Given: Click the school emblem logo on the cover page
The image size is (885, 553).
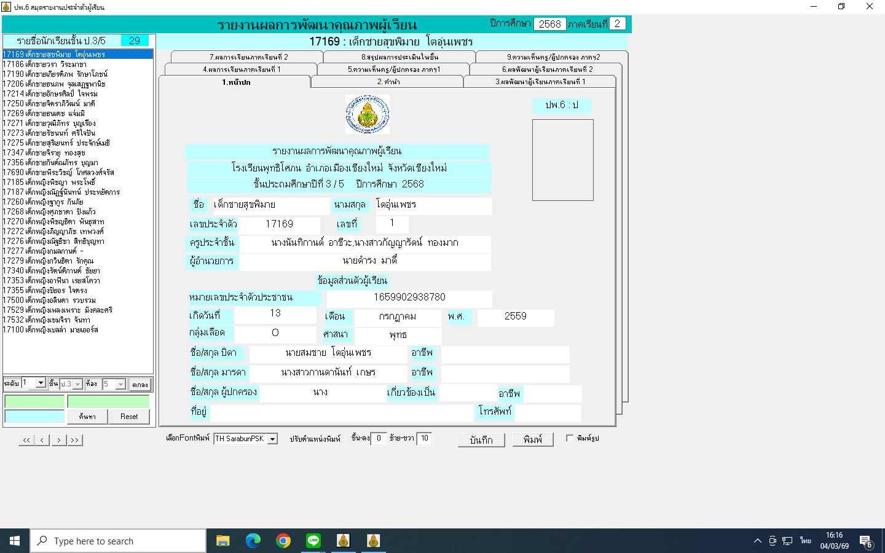Looking at the screenshot, I should click(367, 114).
